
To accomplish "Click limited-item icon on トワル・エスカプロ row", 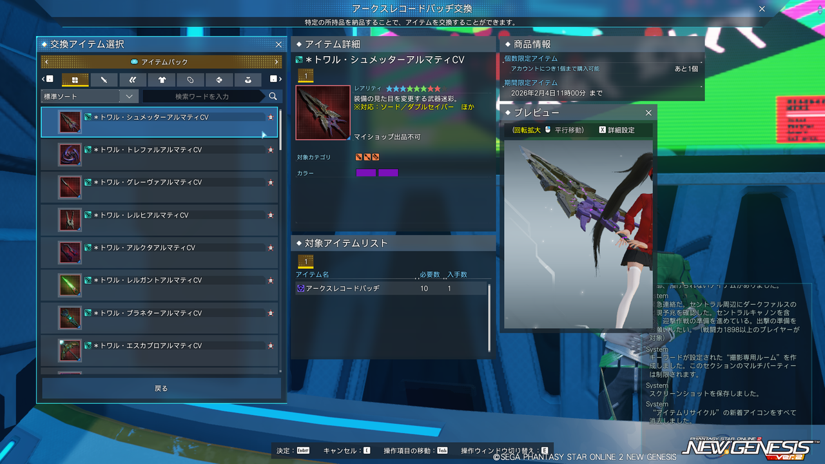I will coord(271,345).
